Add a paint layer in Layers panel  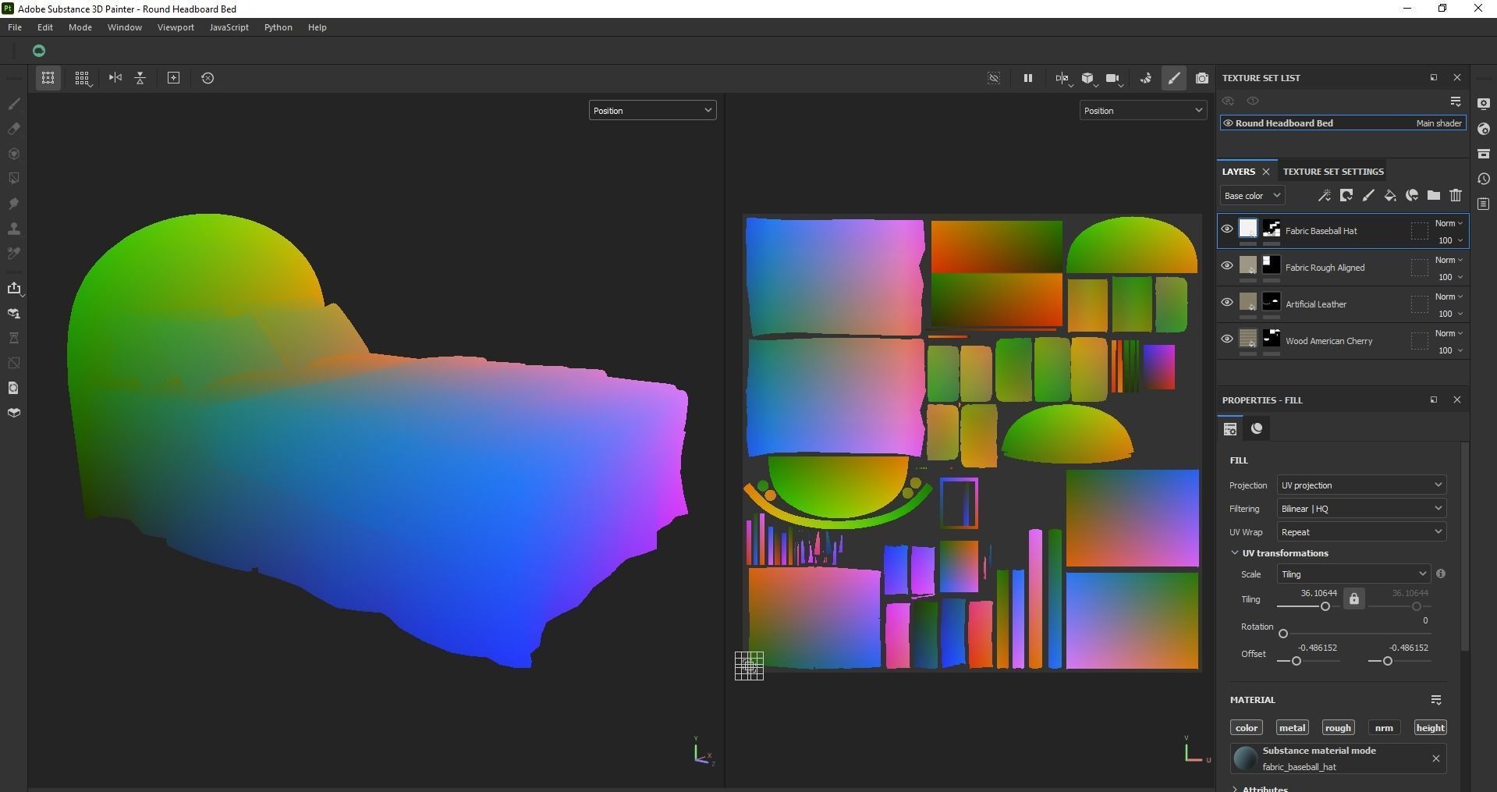(x=1368, y=196)
